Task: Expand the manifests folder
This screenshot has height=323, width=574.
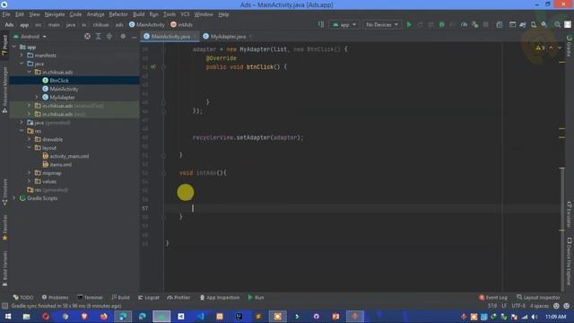Action: point(22,56)
